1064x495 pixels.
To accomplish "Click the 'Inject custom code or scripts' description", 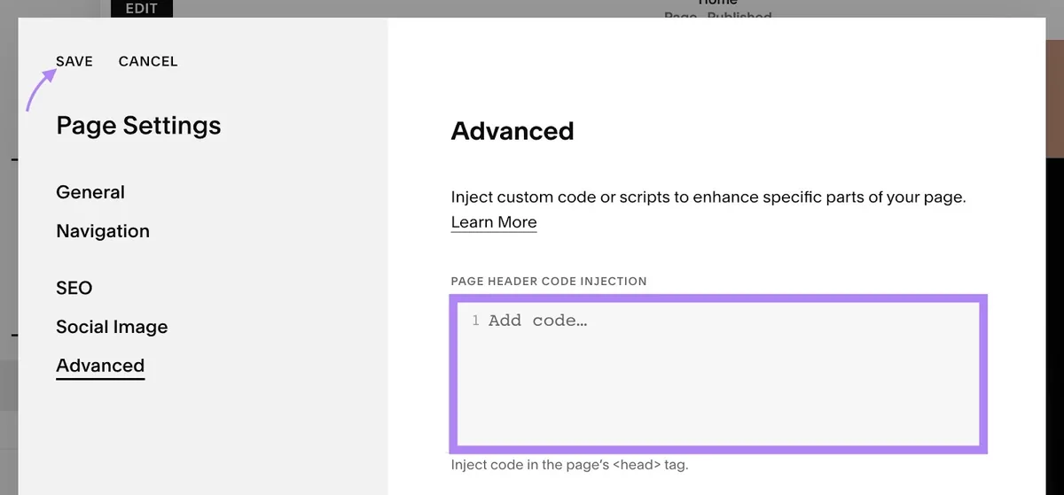I will [708, 197].
